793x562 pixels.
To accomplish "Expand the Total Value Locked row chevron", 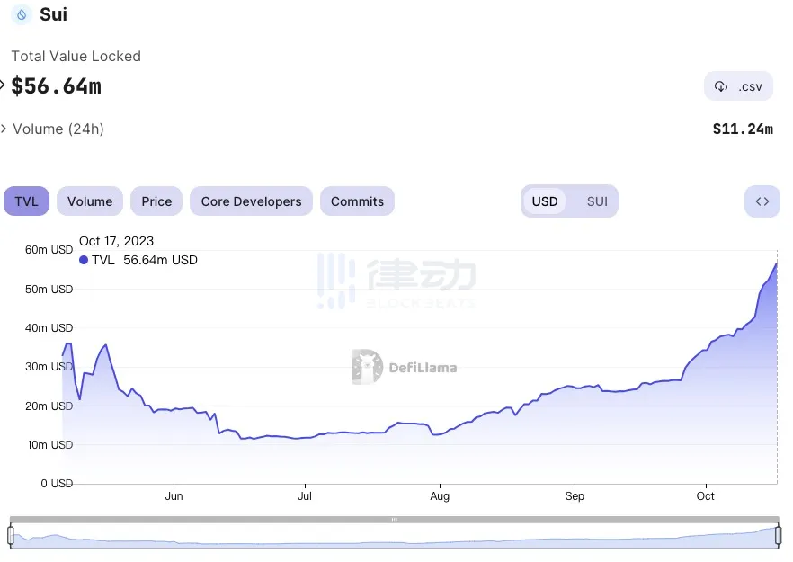I will tap(3, 86).
